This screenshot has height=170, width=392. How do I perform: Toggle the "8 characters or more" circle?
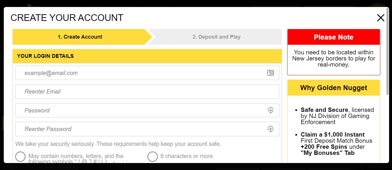[153, 156]
